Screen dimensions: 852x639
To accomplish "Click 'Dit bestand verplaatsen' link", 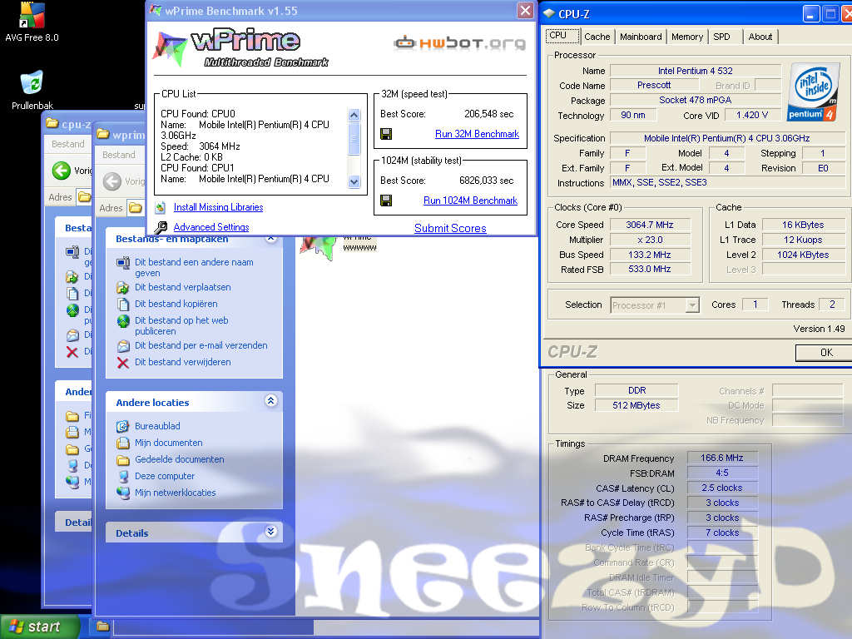I will tap(182, 287).
